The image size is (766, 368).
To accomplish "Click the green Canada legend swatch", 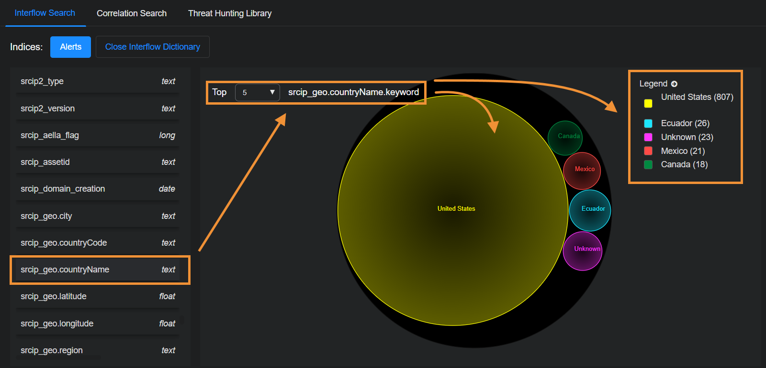I will click(648, 164).
